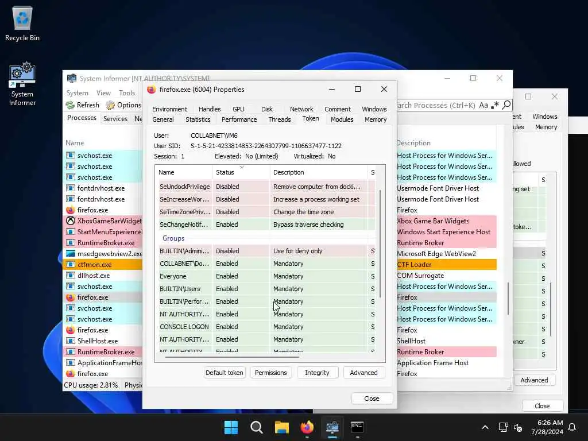The image size is (588, 441).
Task: Click the muted volume icon in the tray
Action: tap(518, 427)
